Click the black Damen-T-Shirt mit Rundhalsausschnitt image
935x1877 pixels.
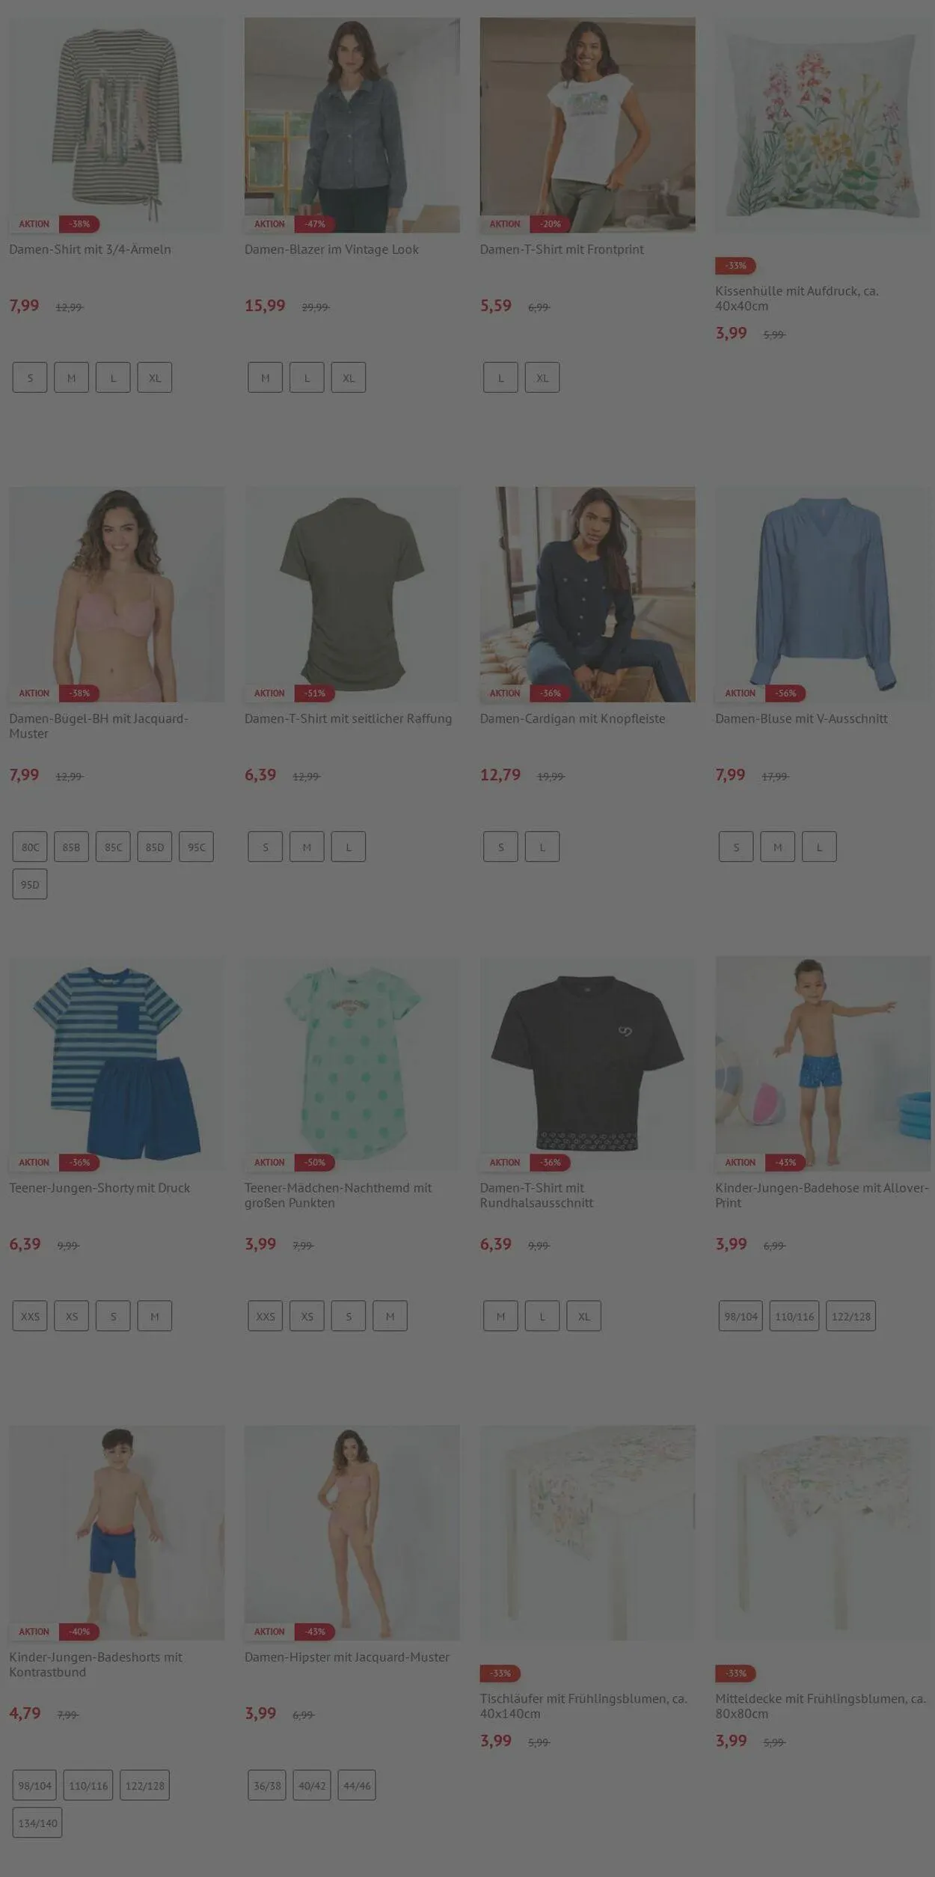[587, 1064]
